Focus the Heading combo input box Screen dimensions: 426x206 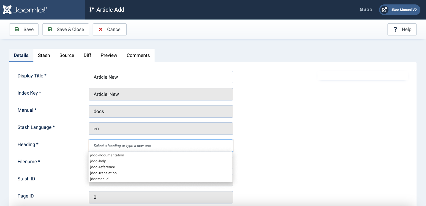[161, 146]
